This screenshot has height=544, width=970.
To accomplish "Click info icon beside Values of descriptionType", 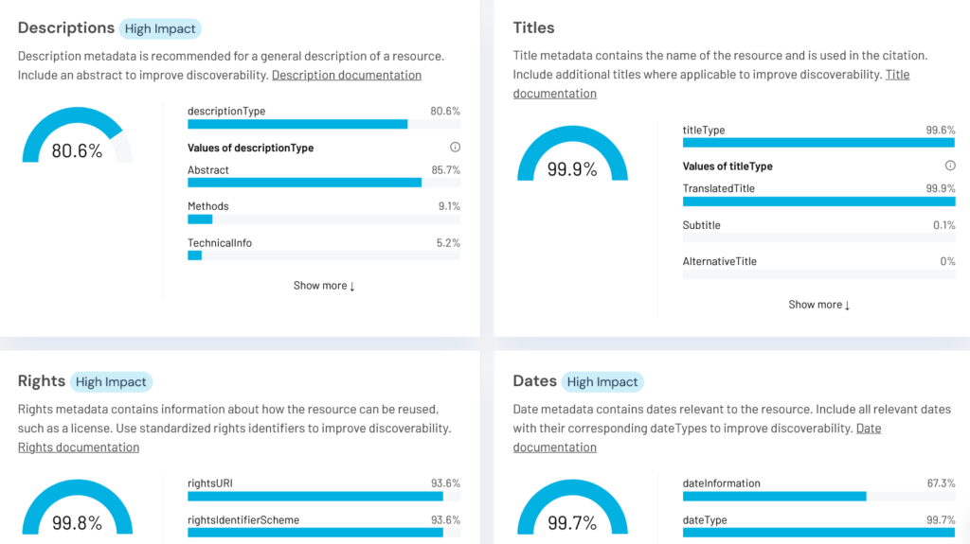I will pyautogui.click(x=455, y=148).
